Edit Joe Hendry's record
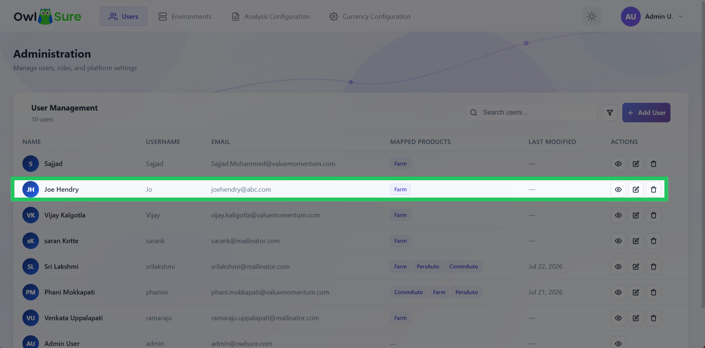This screenshot has height=348, width=705. point(636,189)
